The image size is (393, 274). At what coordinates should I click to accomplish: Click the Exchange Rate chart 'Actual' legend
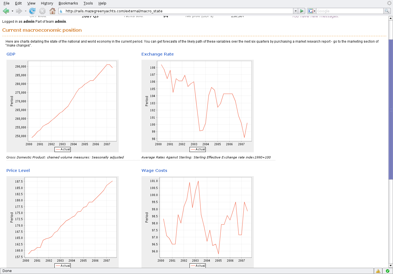198,149
